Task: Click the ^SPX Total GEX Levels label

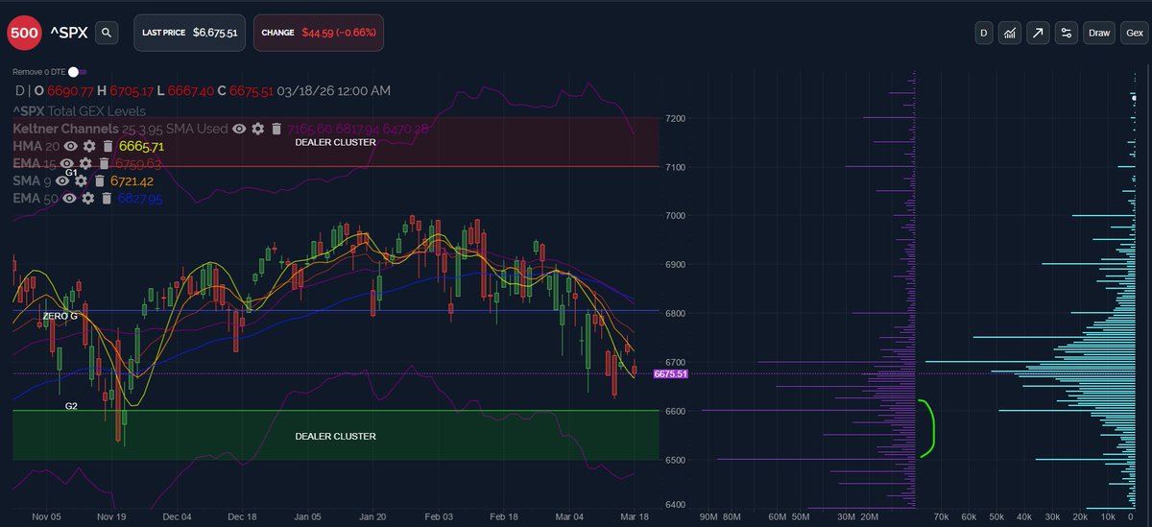Action: coord(80,111)
